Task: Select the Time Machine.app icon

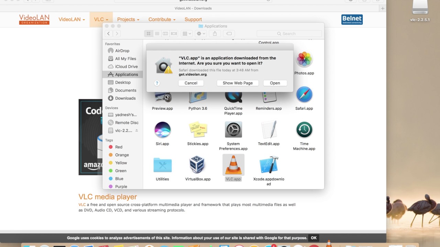Action: pos(304,130)
